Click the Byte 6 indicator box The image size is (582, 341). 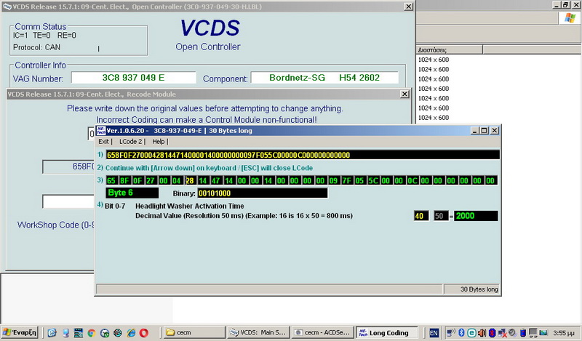coord(132,193)
